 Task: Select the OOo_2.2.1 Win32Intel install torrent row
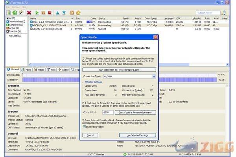click(129, 22)
